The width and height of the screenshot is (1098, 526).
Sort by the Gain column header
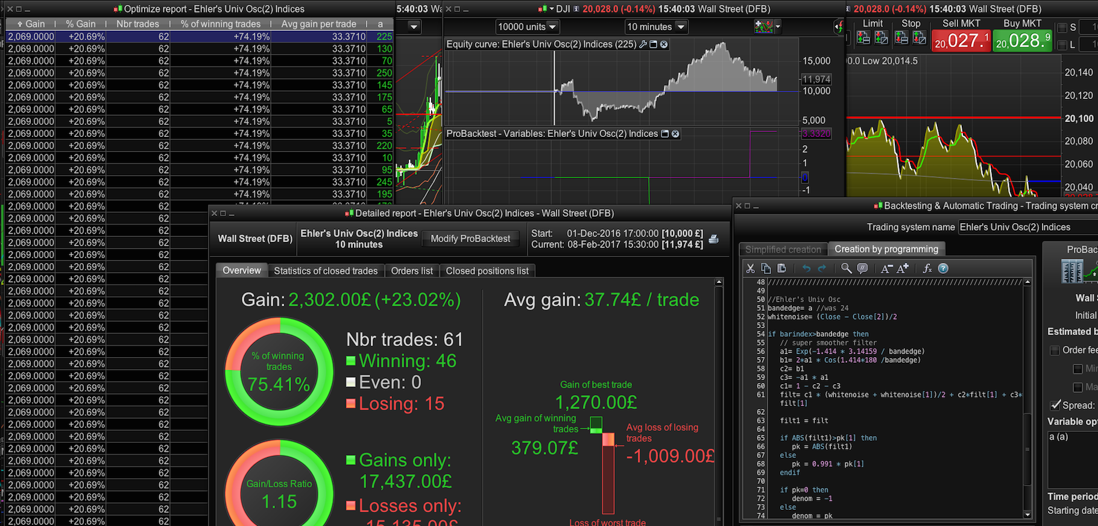click(x=30, y=24)
